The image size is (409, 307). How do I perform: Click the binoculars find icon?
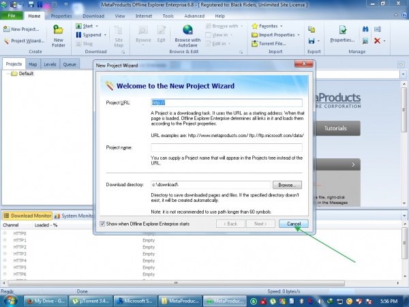click(x=365, y=29)
